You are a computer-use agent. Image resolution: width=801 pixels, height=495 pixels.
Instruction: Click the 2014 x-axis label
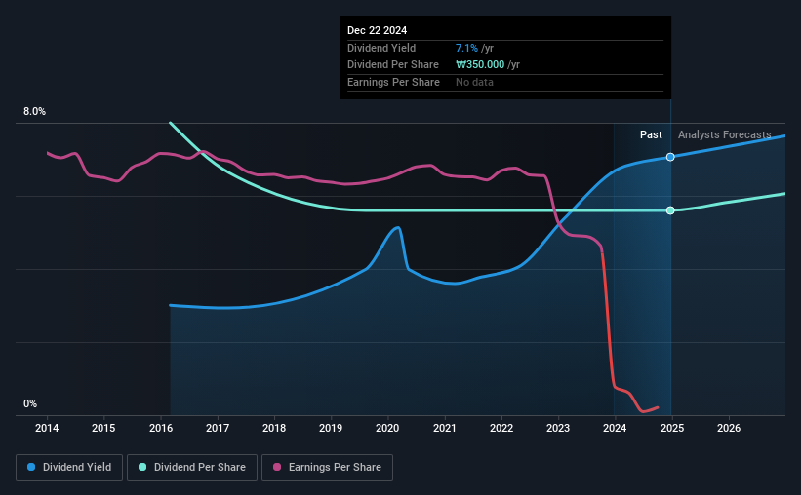pos(47,428)
